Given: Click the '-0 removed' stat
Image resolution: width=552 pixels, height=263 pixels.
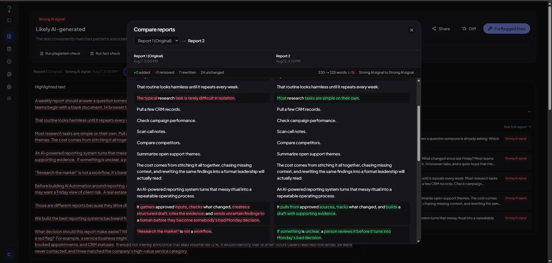Looking at the screenshot, I should point(164,73).
